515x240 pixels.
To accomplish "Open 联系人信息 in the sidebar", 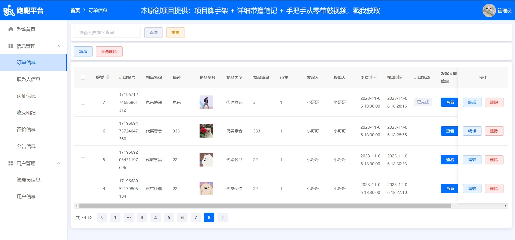I will click(x=28, y=79).
